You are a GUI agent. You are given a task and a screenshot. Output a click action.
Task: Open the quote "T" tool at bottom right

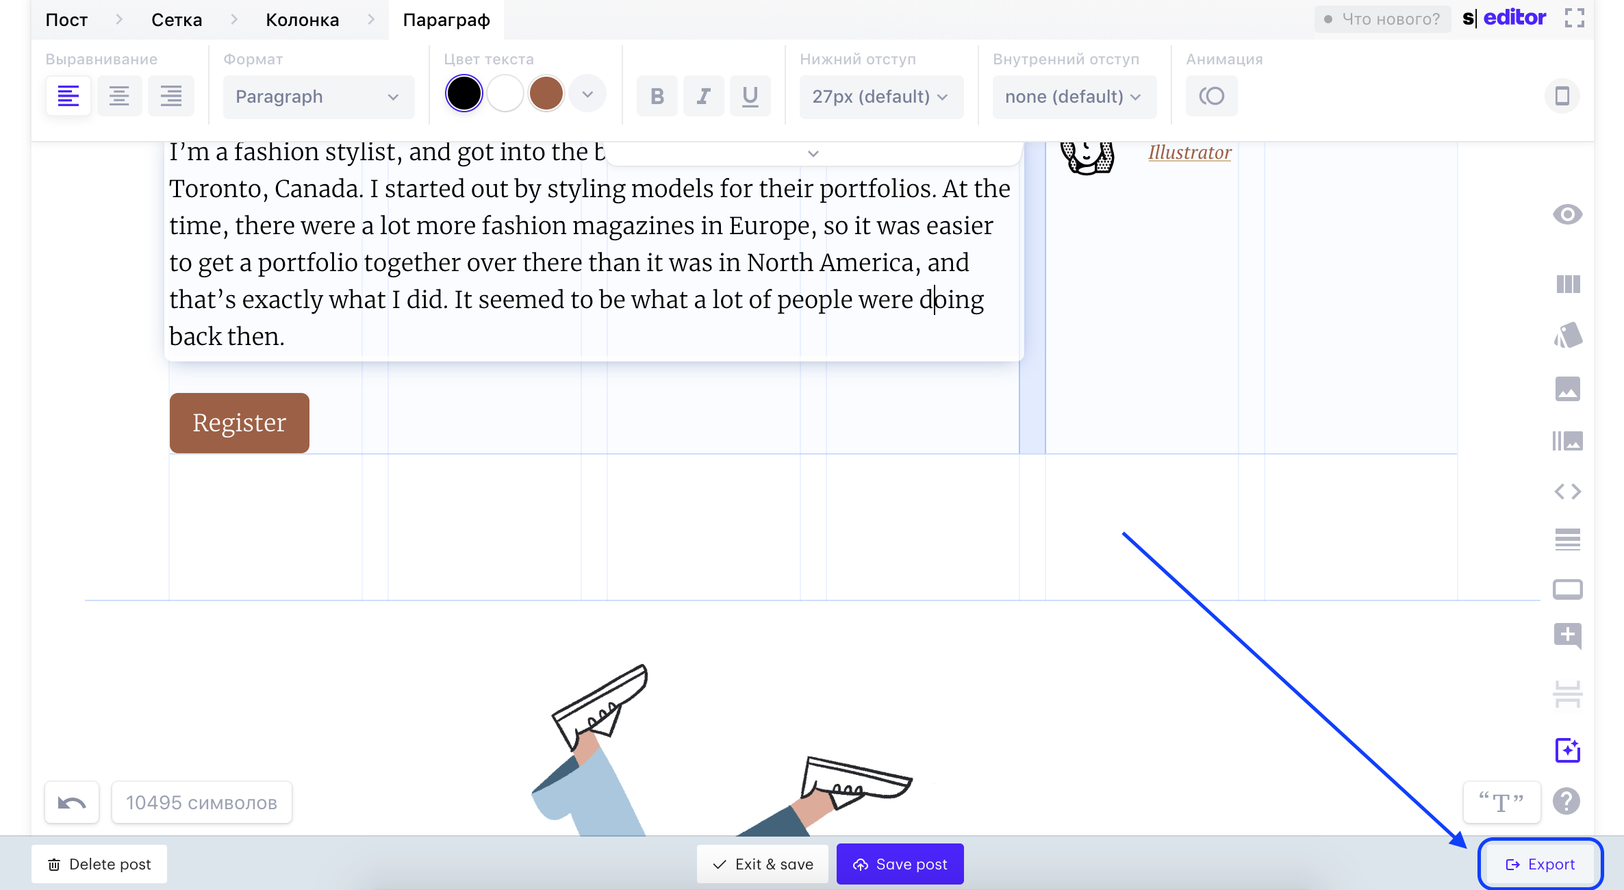[x=1501, y=802]
